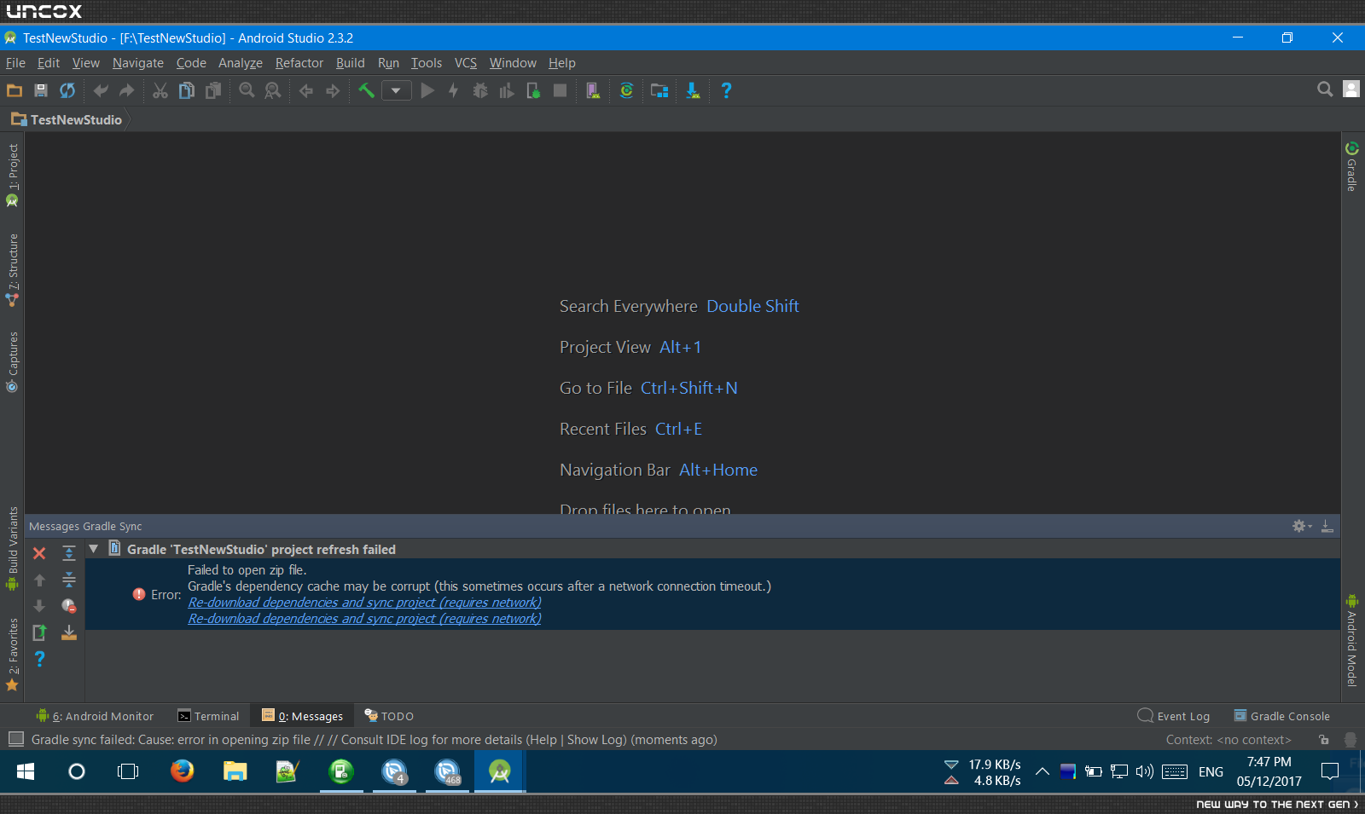
Task: Click the TestNewStudio breadcrumb in navigation bar
Action: click(x=67, y=120)
